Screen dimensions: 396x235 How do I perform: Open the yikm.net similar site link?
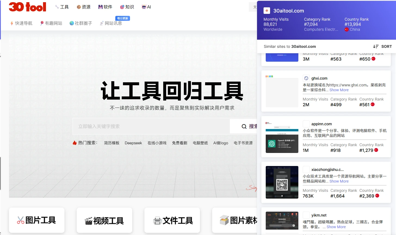coord(319,215)
